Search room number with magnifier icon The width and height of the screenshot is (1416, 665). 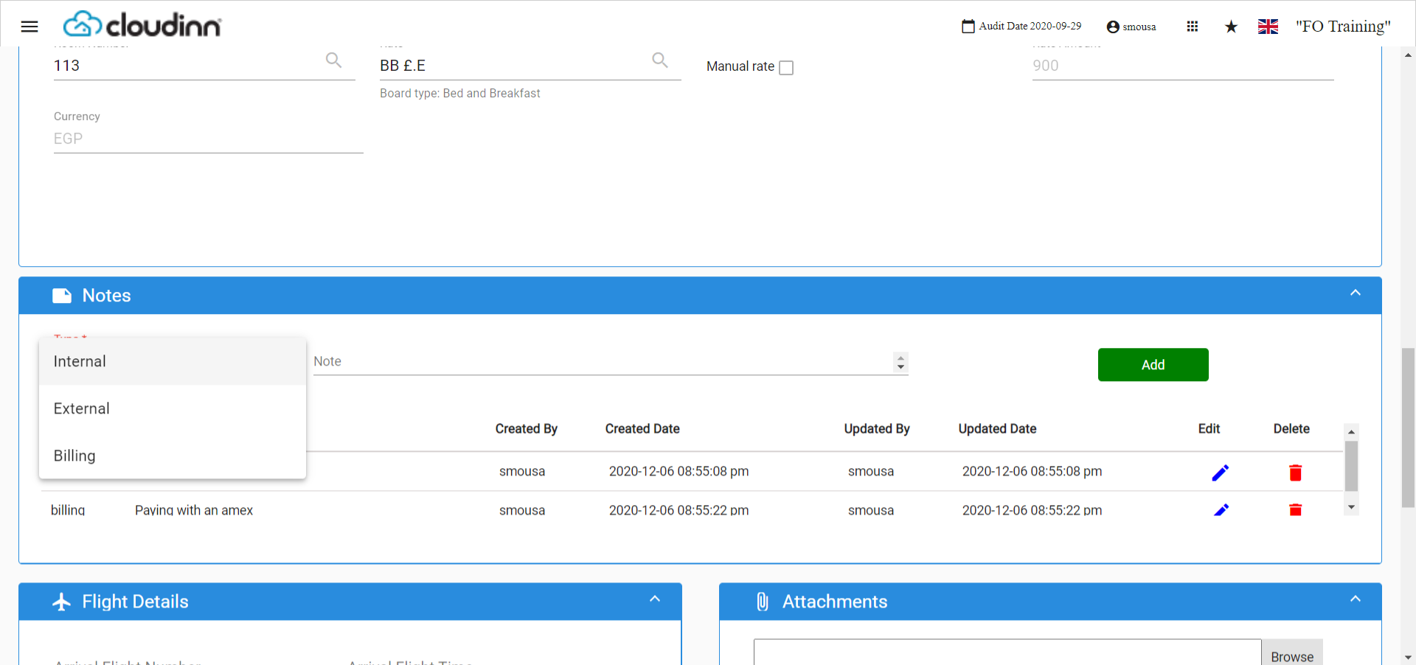(x=334, y=60)
